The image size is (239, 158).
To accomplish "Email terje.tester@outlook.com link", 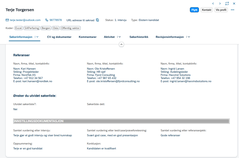I will [25, 20].
